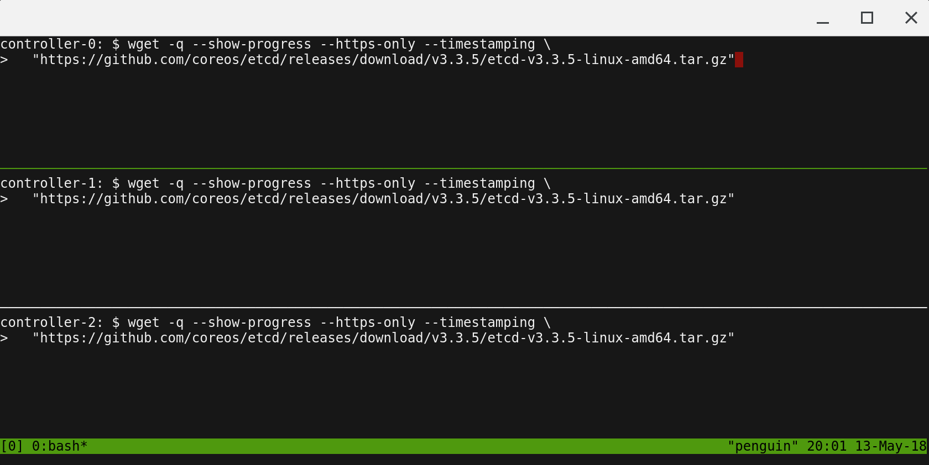Select the 0:bash* tmux window tab
Viewport: 929px width, 465px height.
tap(60, 446)
